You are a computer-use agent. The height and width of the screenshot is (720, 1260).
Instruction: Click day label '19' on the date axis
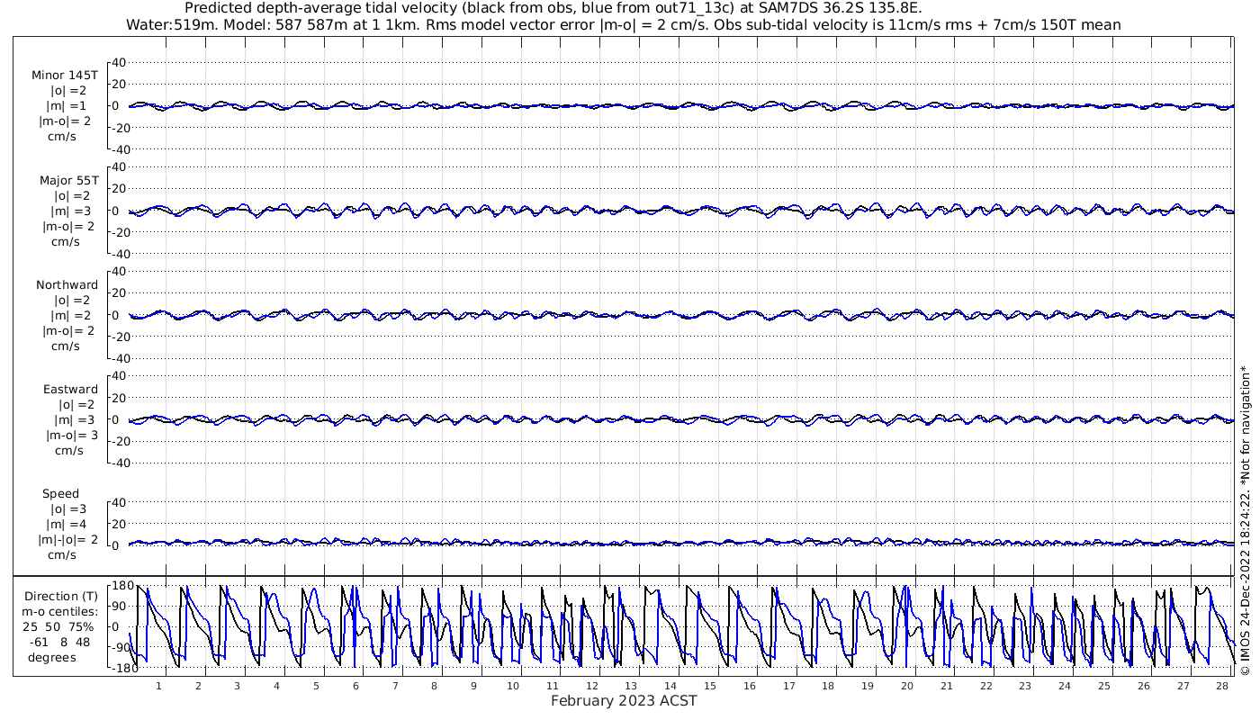867,686
